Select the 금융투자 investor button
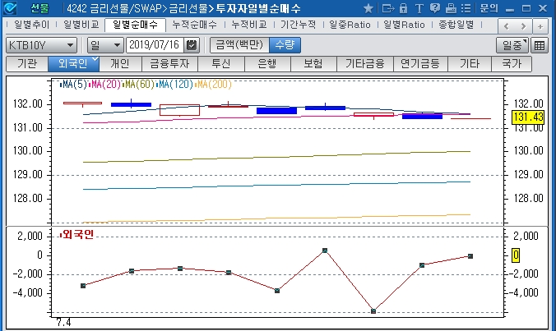This screenshot has width=556, height=331. [x=170, y=64]
